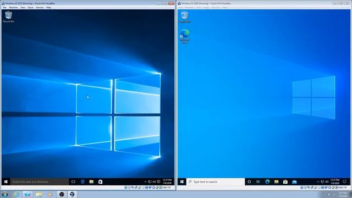Open Machine menu in Windows 10 2015 window
Viewport: 352px width, 198px height.
13,7
